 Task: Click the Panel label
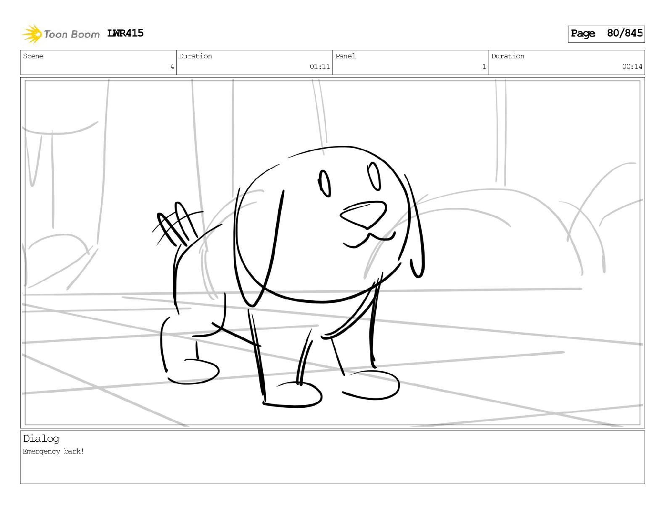(x=346, y=56)
